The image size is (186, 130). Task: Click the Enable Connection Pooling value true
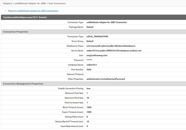88,88
